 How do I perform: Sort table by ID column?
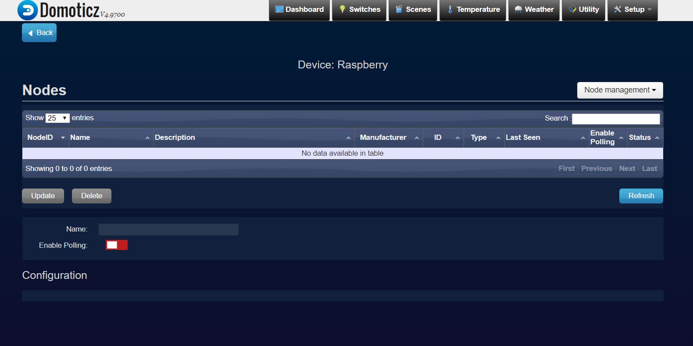click(x=443, y=138)
